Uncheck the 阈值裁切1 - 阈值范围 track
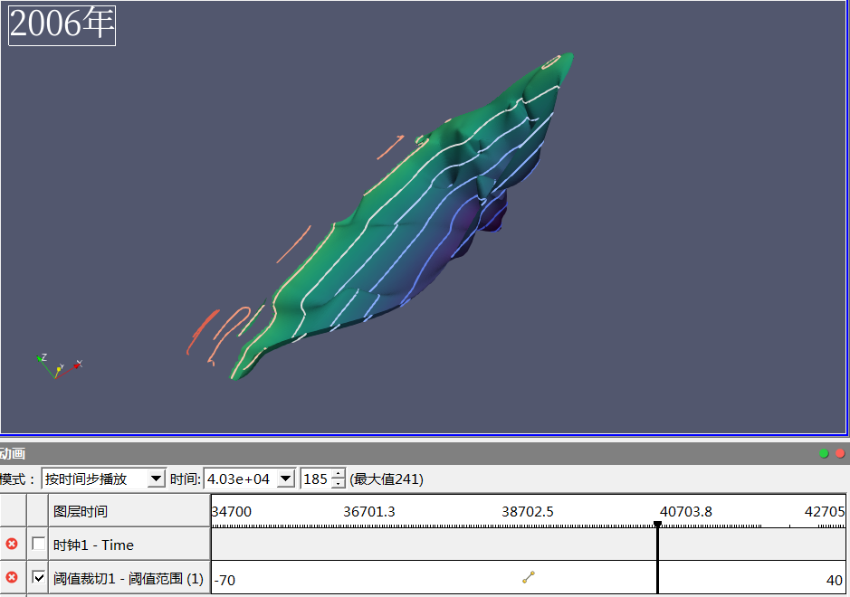850x597 pixels. pos(39,577)
